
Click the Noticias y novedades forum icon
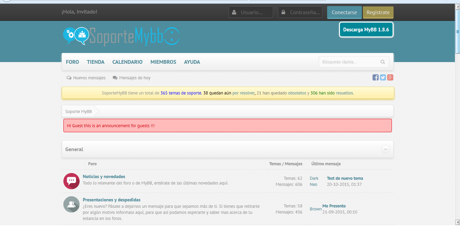tap(71, 181)
